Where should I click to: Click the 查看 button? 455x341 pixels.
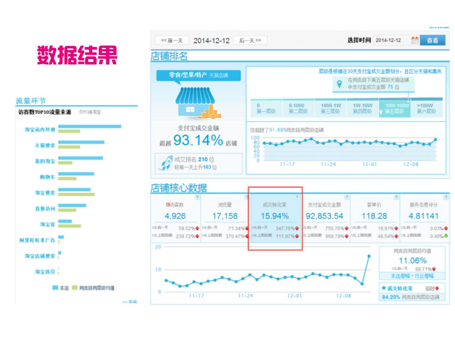coord(433,40)
